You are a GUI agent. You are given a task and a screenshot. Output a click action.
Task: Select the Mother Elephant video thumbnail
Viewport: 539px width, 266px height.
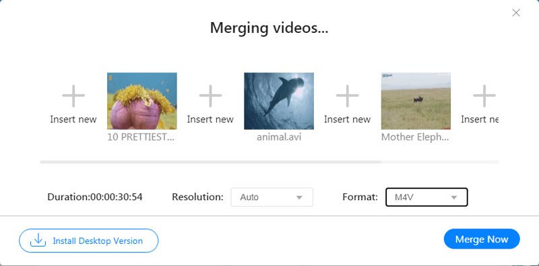[x=416, y=101]
